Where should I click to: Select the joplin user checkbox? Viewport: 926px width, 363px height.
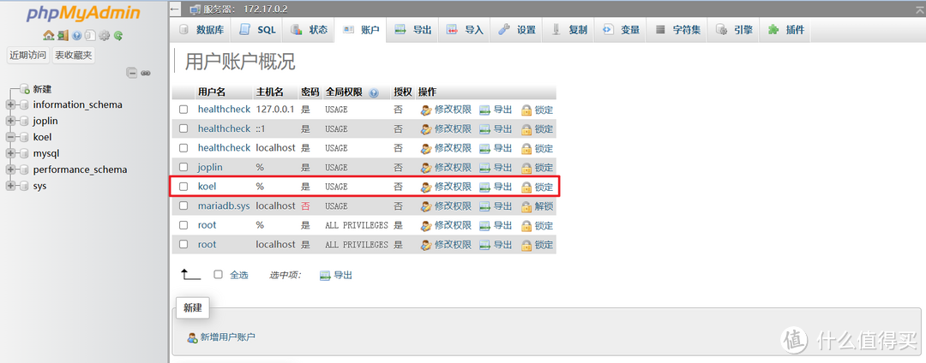[x=183, y=167]
